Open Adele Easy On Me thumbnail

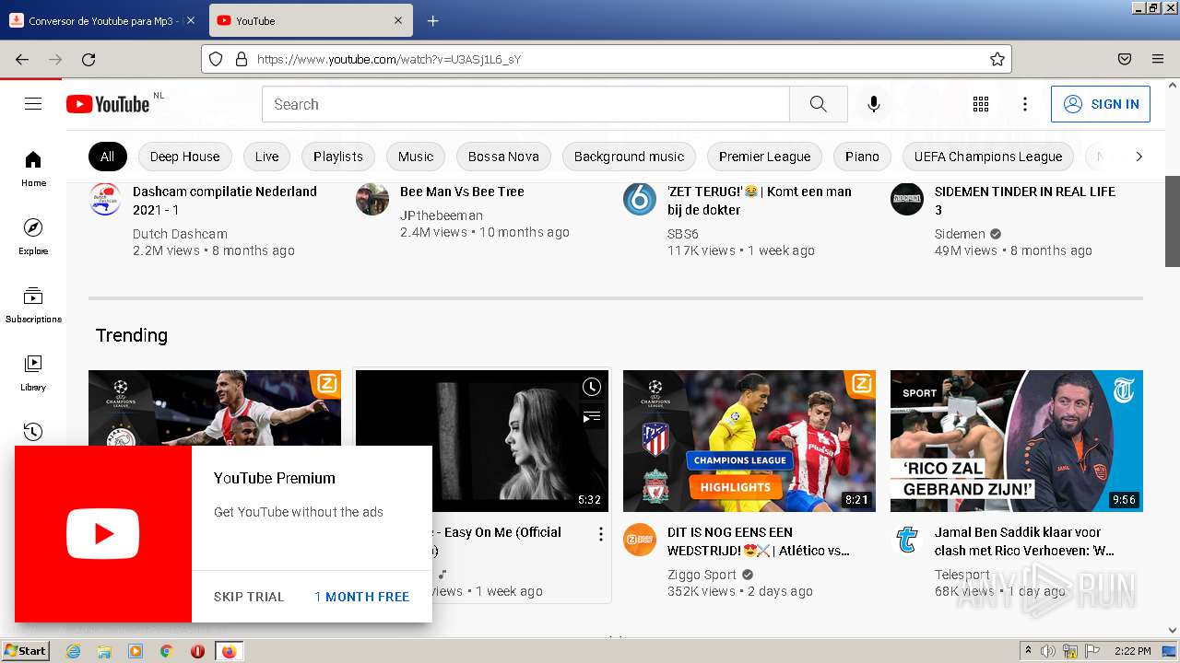click(x=482, y=441)
